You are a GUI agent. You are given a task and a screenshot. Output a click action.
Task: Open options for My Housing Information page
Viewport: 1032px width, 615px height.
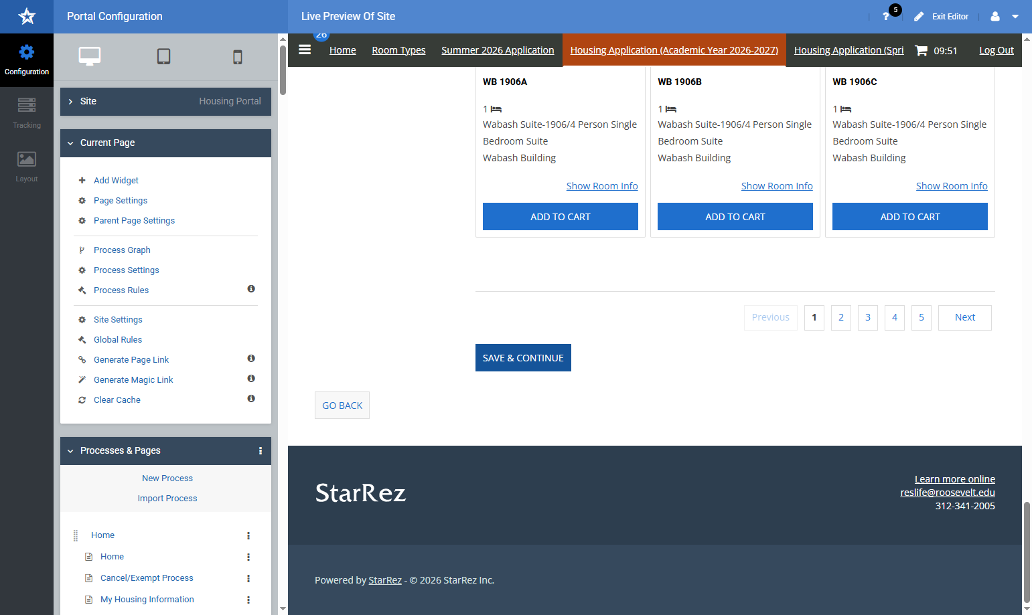coord(248,600)
